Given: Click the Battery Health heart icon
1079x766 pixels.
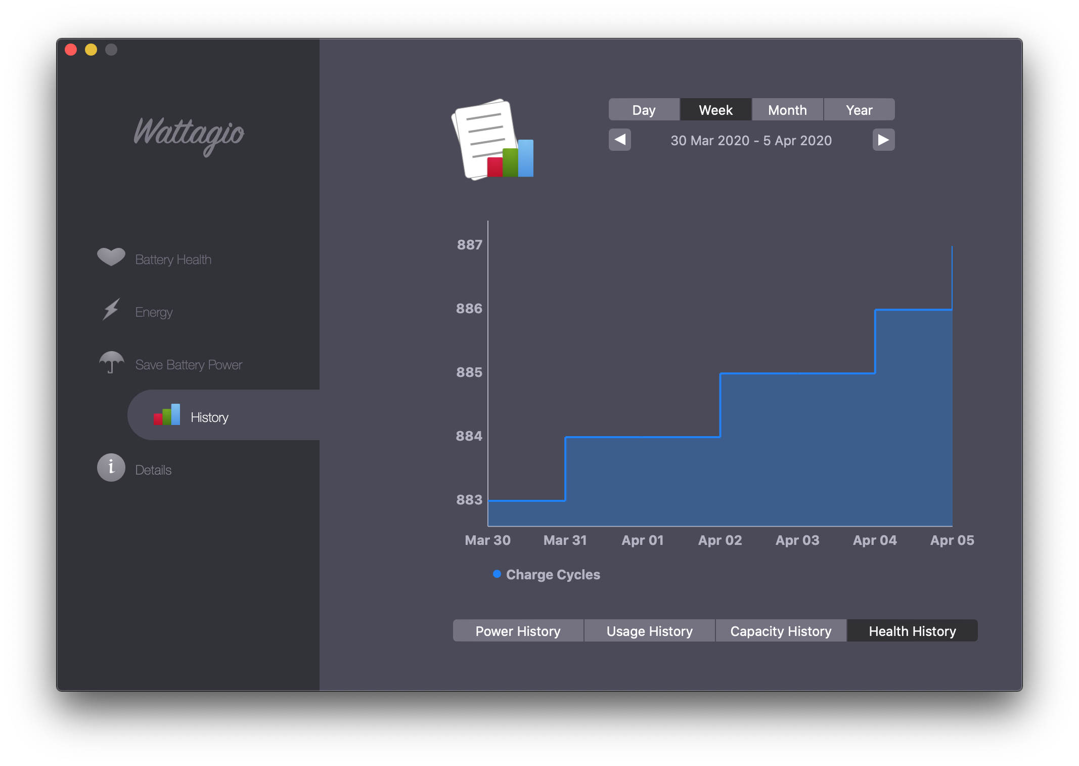Looking at the screenshot, I should click(x=111, y=257).
